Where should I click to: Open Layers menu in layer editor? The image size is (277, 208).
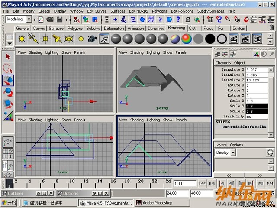coord(221,145)
